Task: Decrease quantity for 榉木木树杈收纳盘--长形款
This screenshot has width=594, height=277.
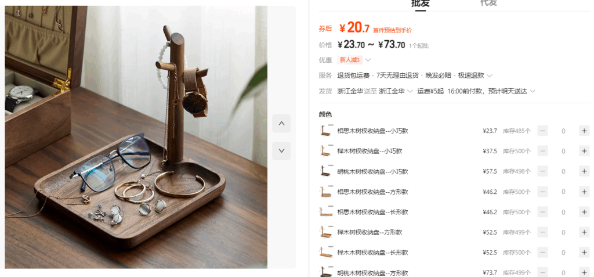Action: tap(542, 253)
